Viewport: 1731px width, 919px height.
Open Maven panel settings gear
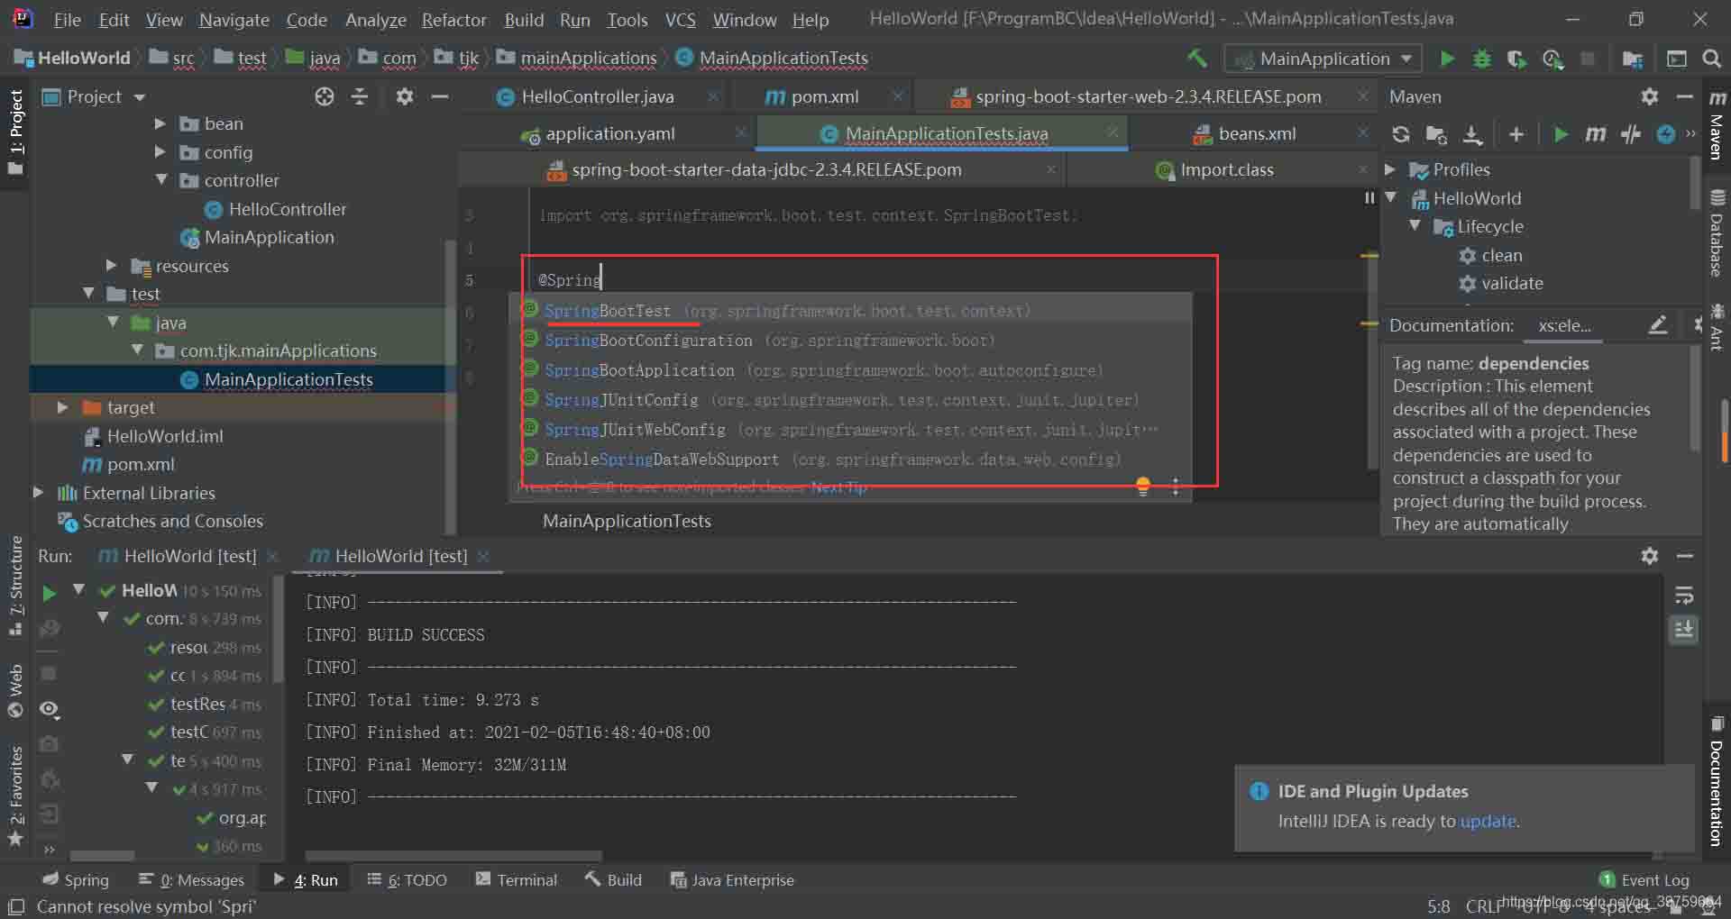click(1650, 96)
